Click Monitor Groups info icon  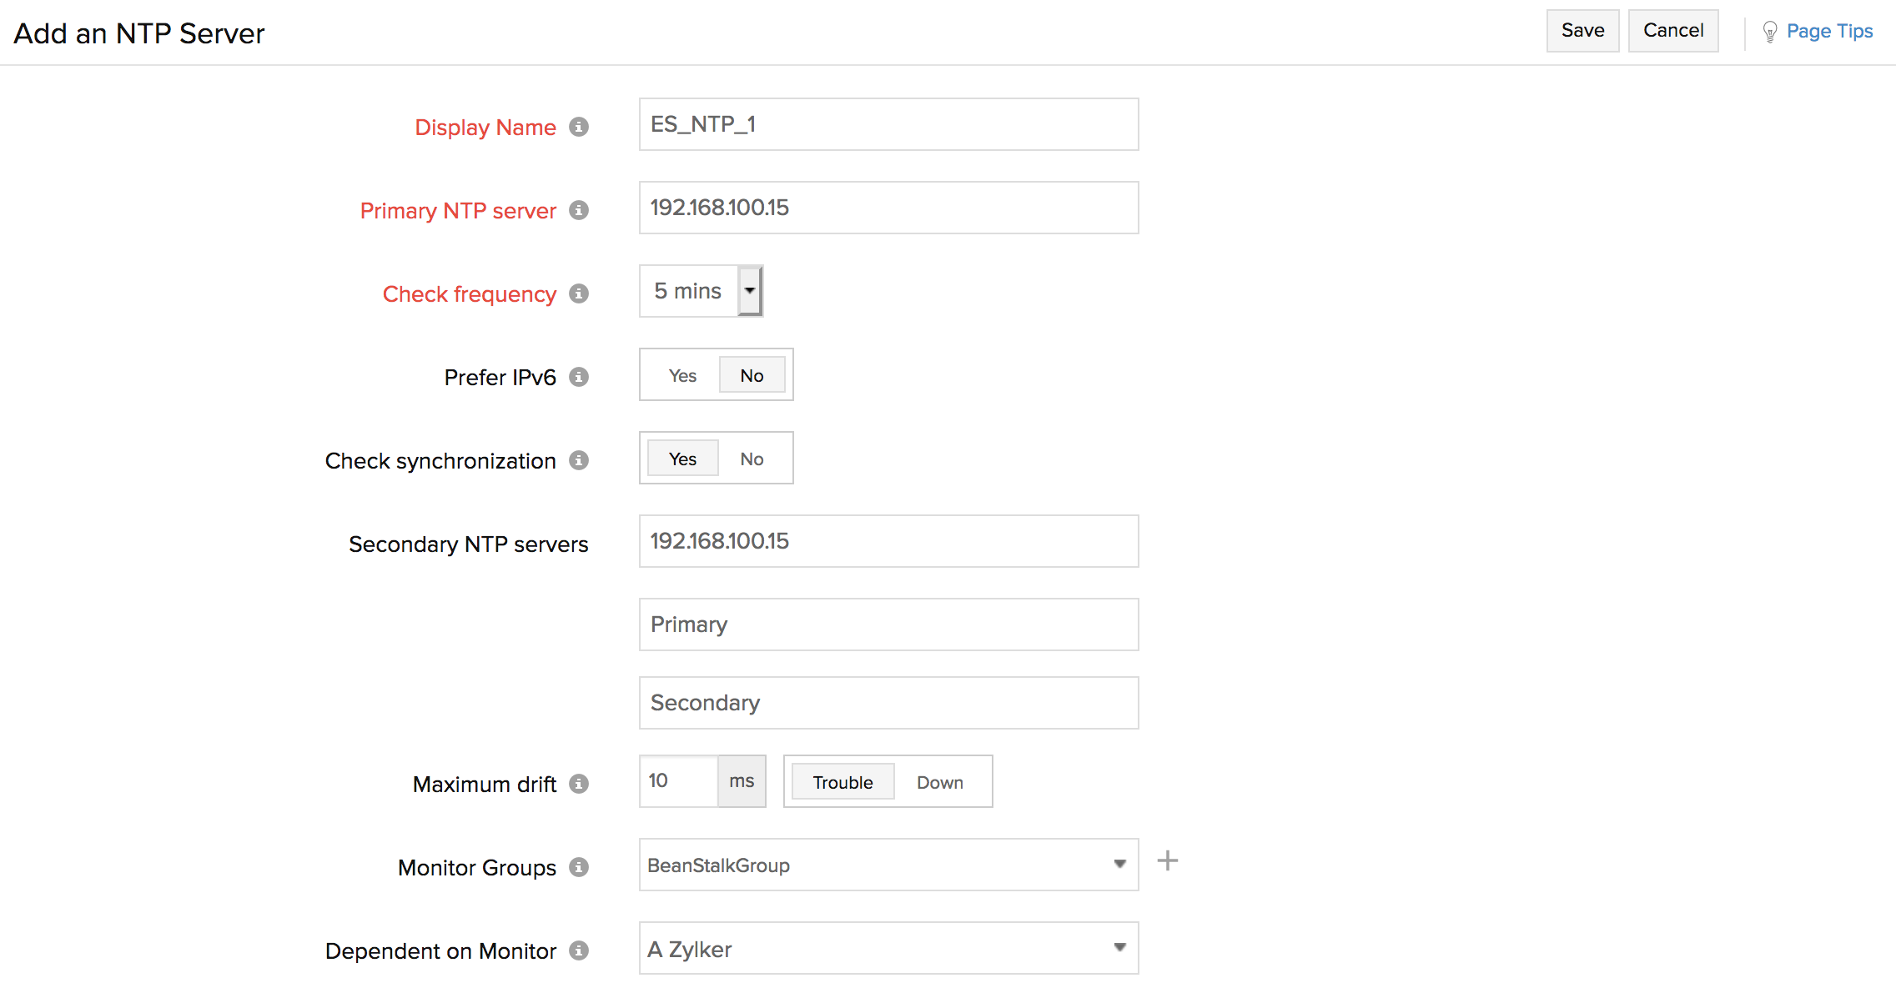(578, 867)
